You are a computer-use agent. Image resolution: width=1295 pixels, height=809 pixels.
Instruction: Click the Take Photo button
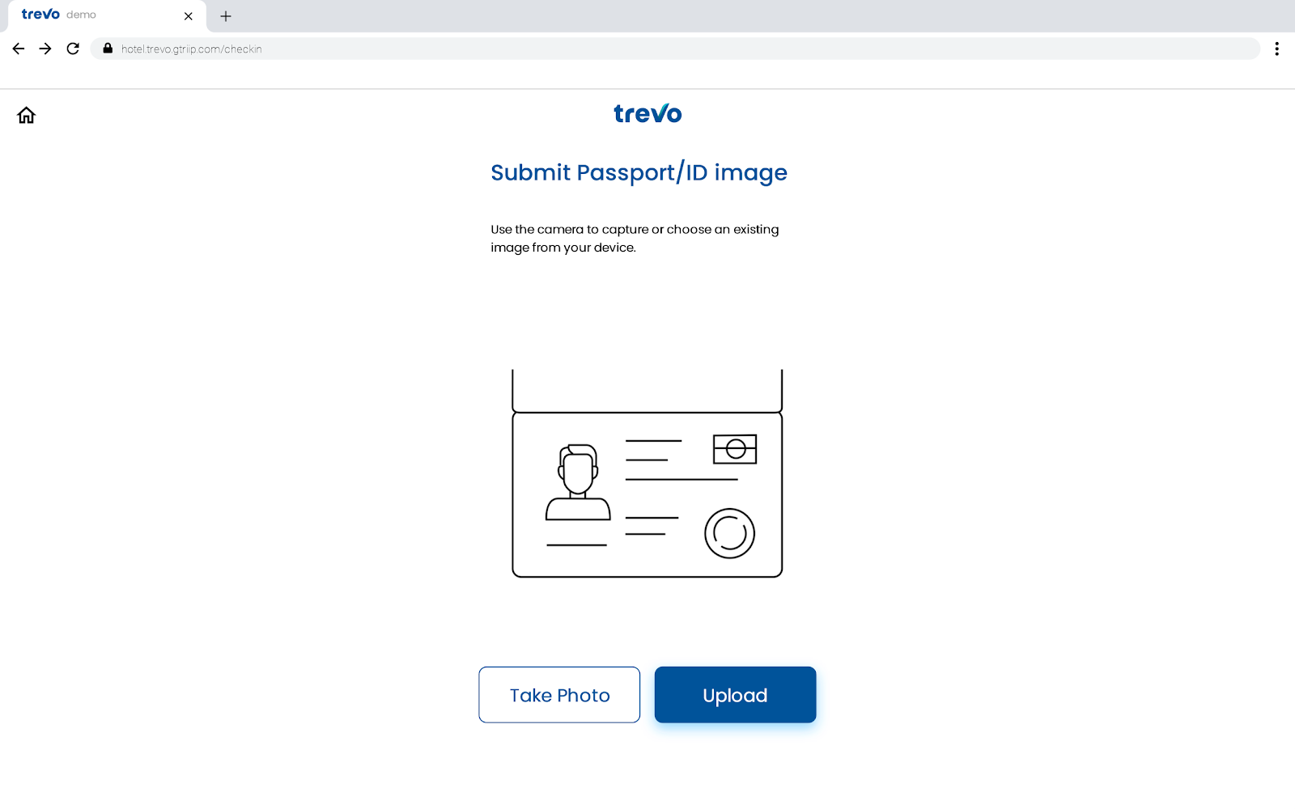click(558, 695)
